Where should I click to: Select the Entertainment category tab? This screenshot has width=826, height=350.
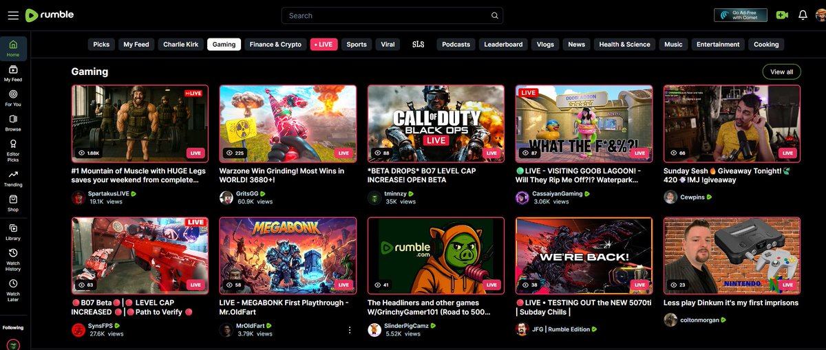(x=718, y=44)
